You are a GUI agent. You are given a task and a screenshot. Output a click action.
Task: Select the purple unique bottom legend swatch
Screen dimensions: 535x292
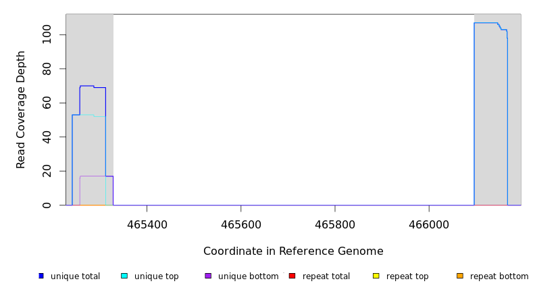pos(208,276)
